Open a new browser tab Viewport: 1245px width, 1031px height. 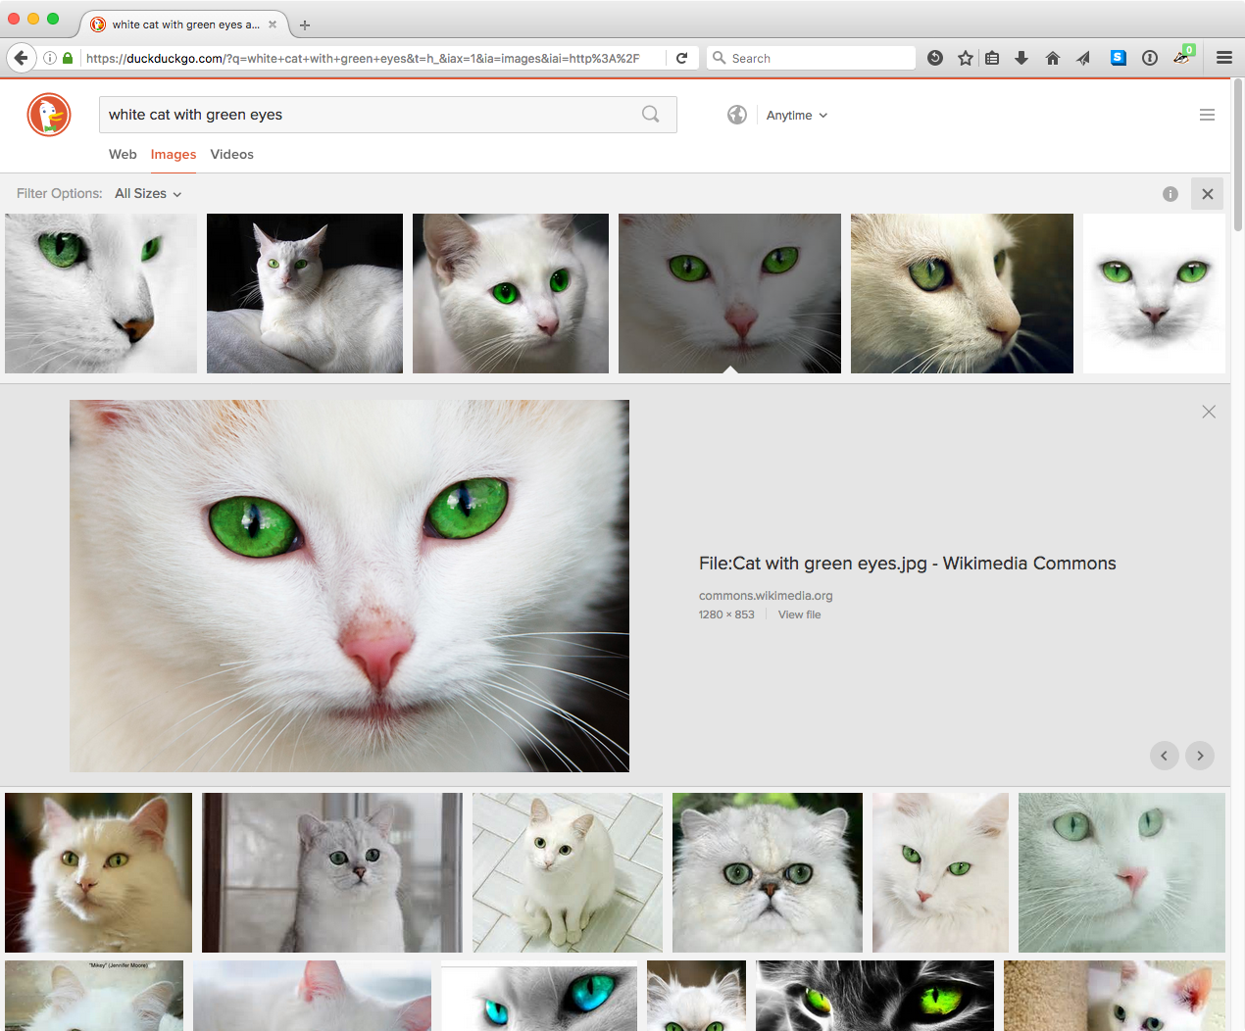(x=305, y=25)
